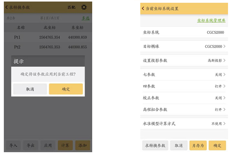Tap back arrow beside 当前坐标系统设置 title
This screenshot has width=231, height=154.
point(143,8)
